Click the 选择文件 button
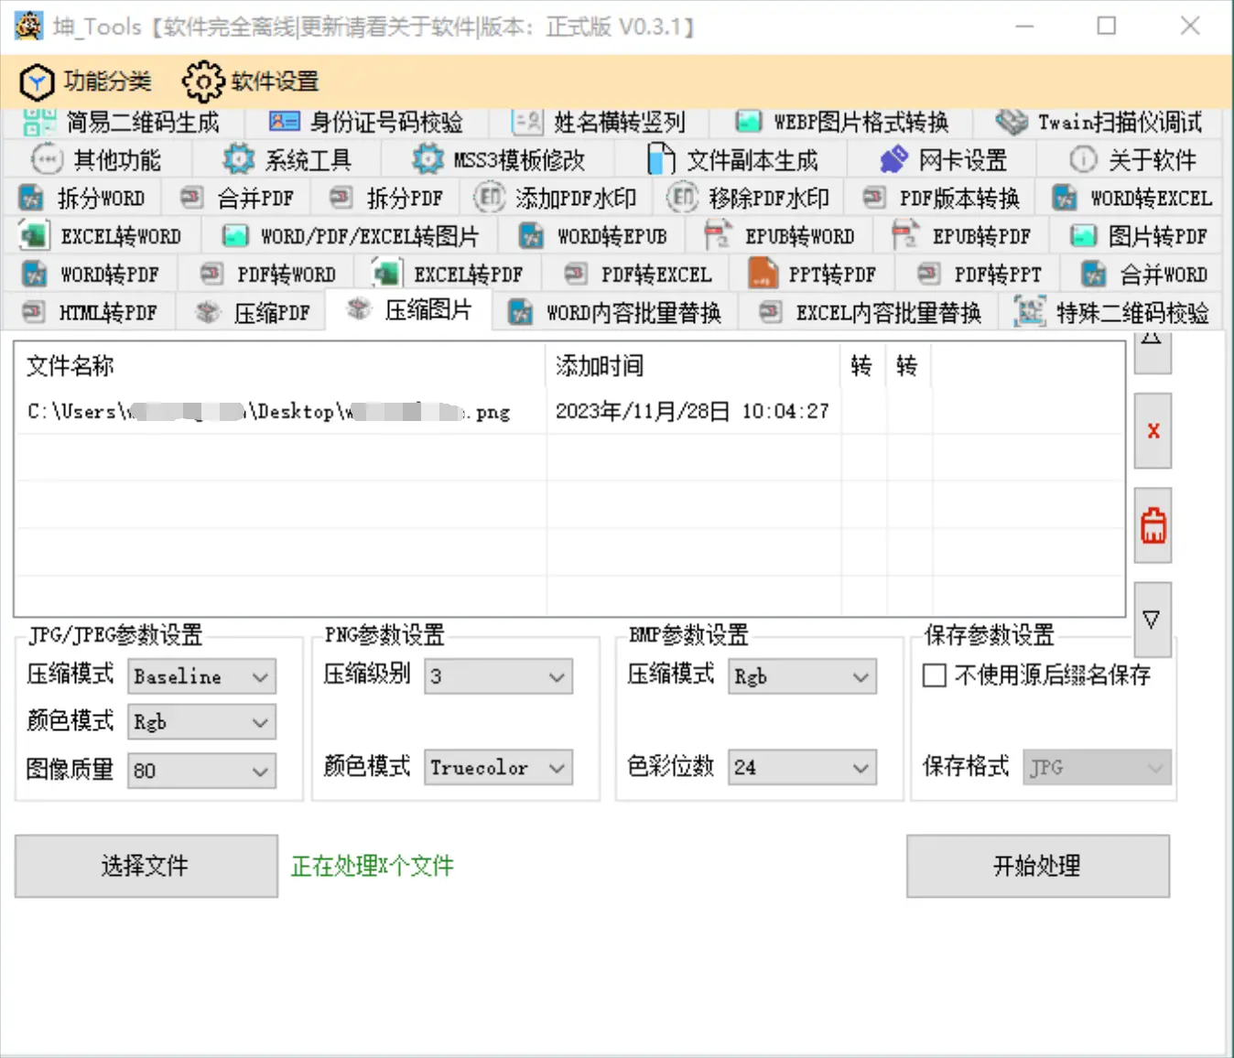 point(146,866)
